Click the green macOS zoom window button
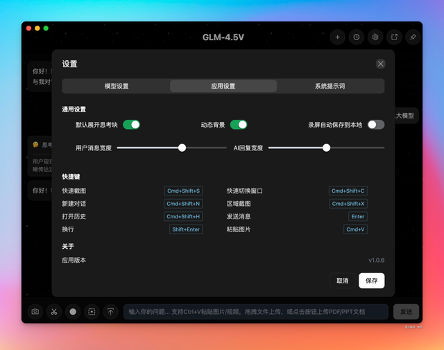The height and width of the screenshot is (350, 444). tap(46, 28)
